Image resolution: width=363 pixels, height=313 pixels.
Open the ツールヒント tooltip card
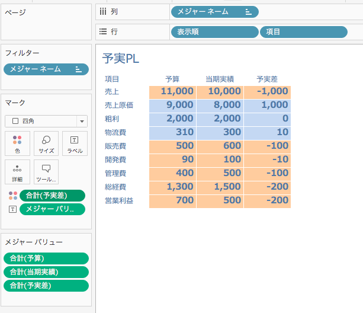coord(46,172)
